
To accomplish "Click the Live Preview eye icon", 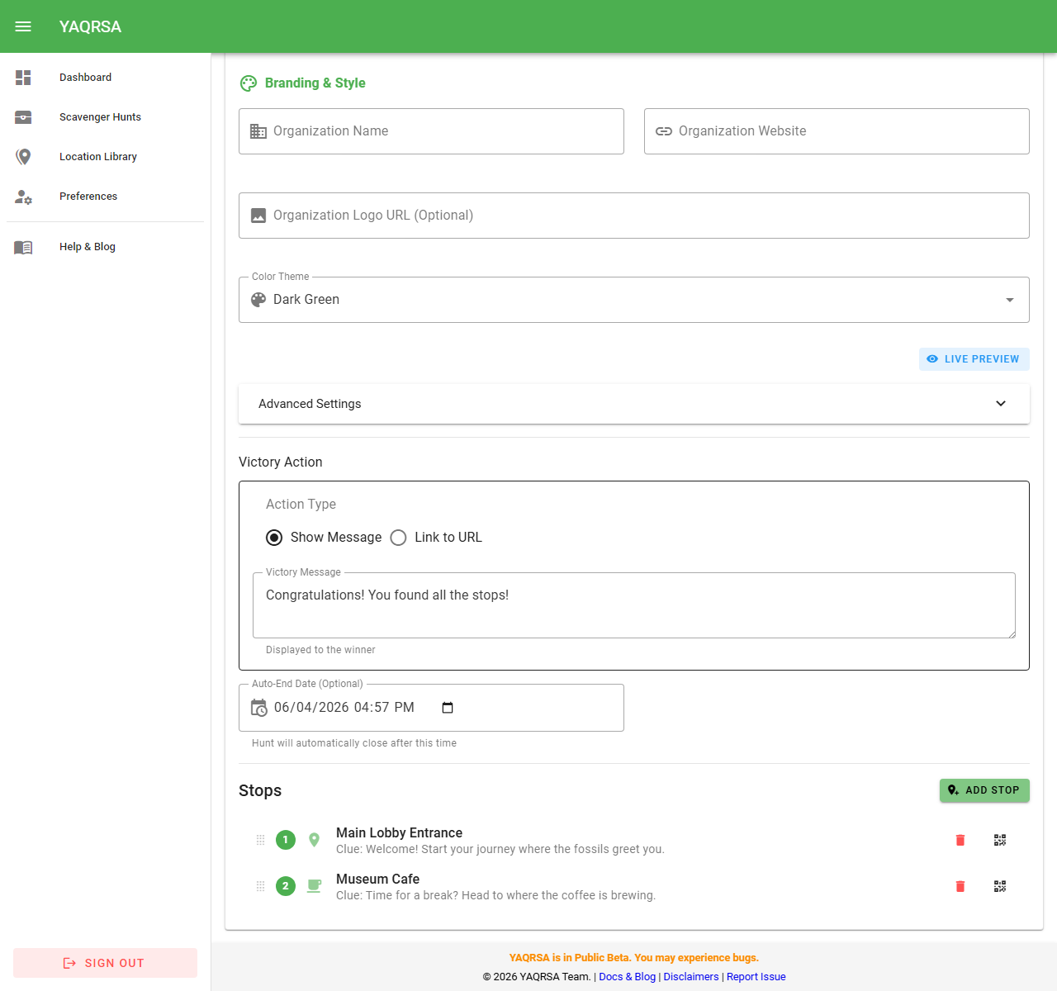I will 932,359.
